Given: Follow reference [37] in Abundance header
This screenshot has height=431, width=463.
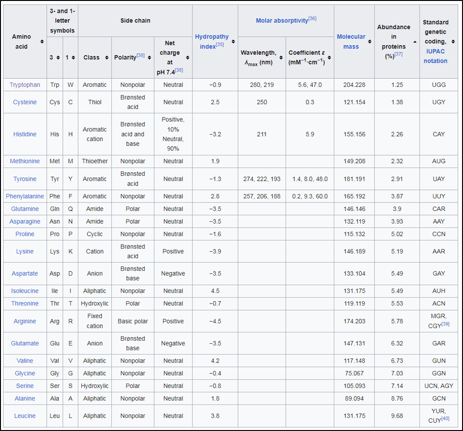Looking at the screenshot, I should pos(398,54).
